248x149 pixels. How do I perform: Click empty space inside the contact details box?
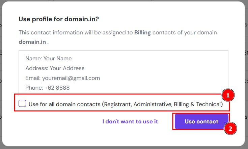(169, 72)
